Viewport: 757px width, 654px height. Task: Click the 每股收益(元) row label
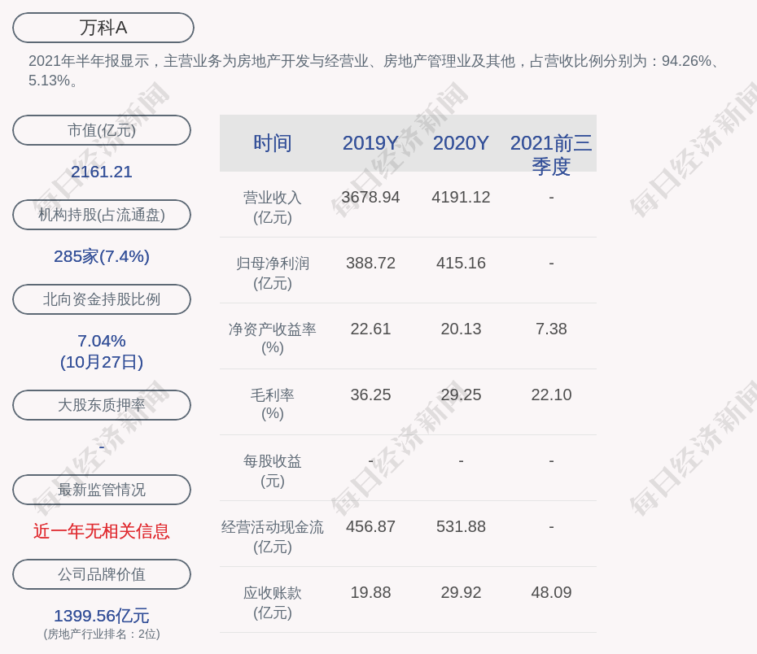pyautogui.click(x=273, y=471)
